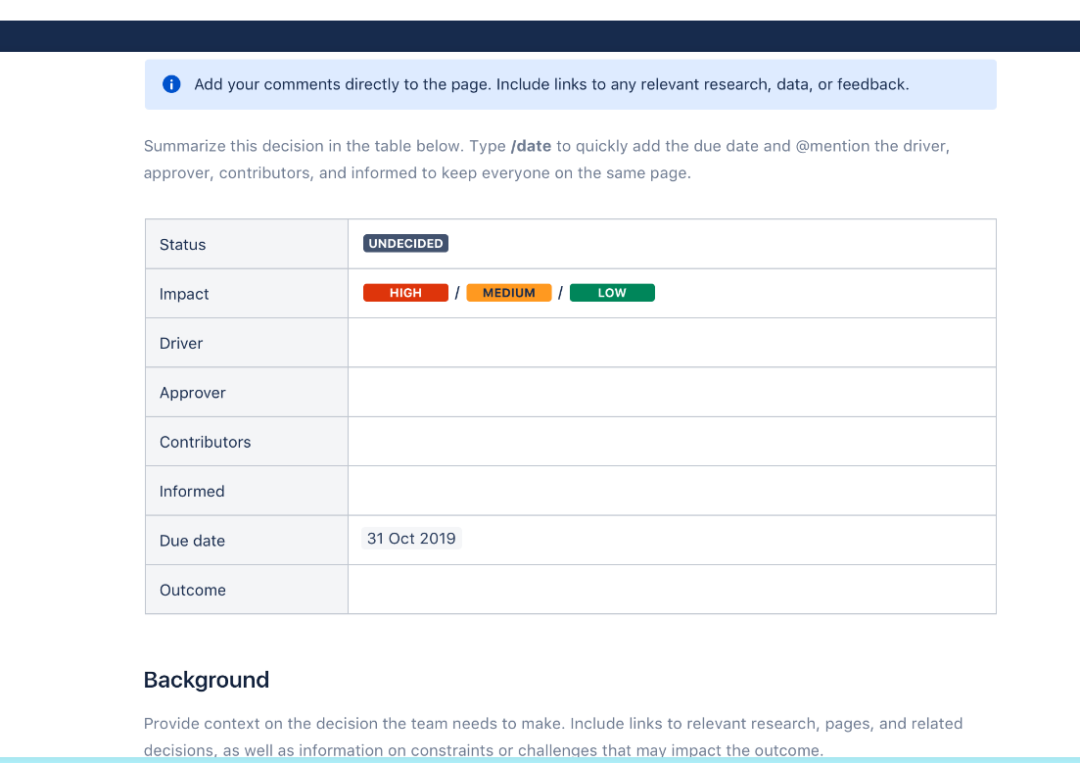The image size is (1080, 763).
Task: Click the 'Provide context on the decision' placeholder
Action: (x=553, y=737)
